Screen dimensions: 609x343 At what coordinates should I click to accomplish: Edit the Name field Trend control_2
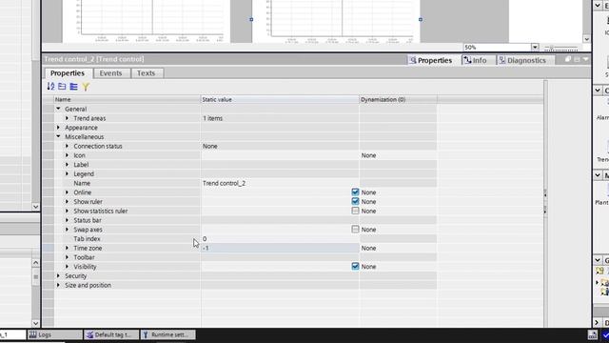point(280,183)
